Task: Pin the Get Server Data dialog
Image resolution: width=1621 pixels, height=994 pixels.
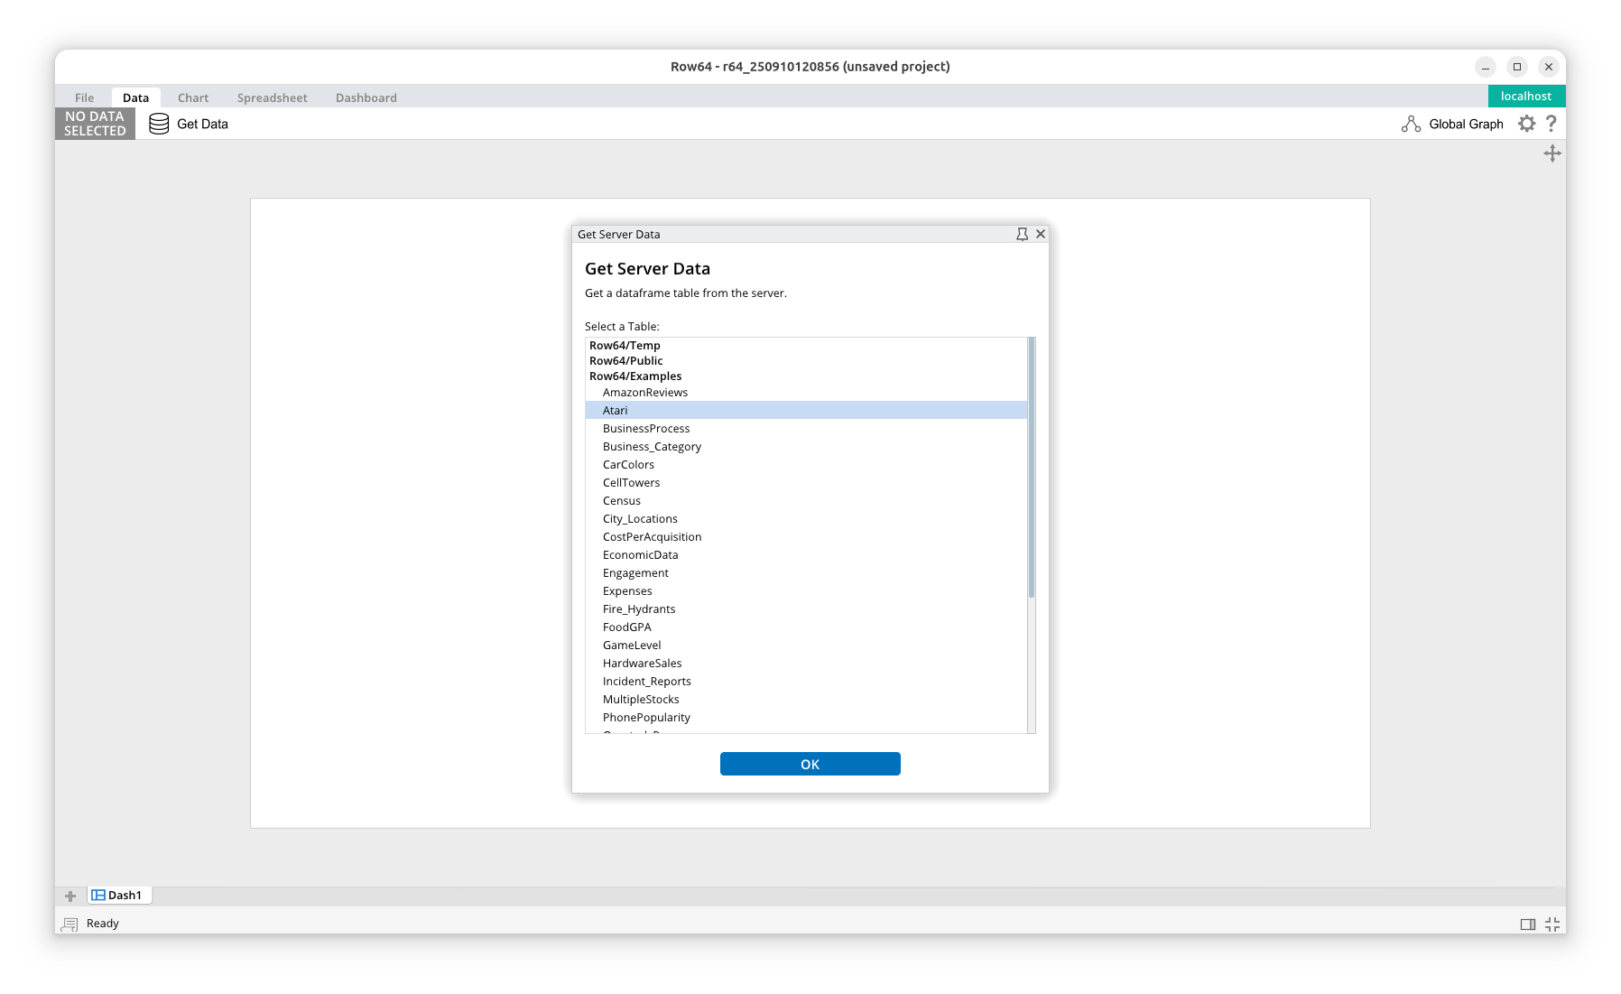Action: [x=1022, y=234]
